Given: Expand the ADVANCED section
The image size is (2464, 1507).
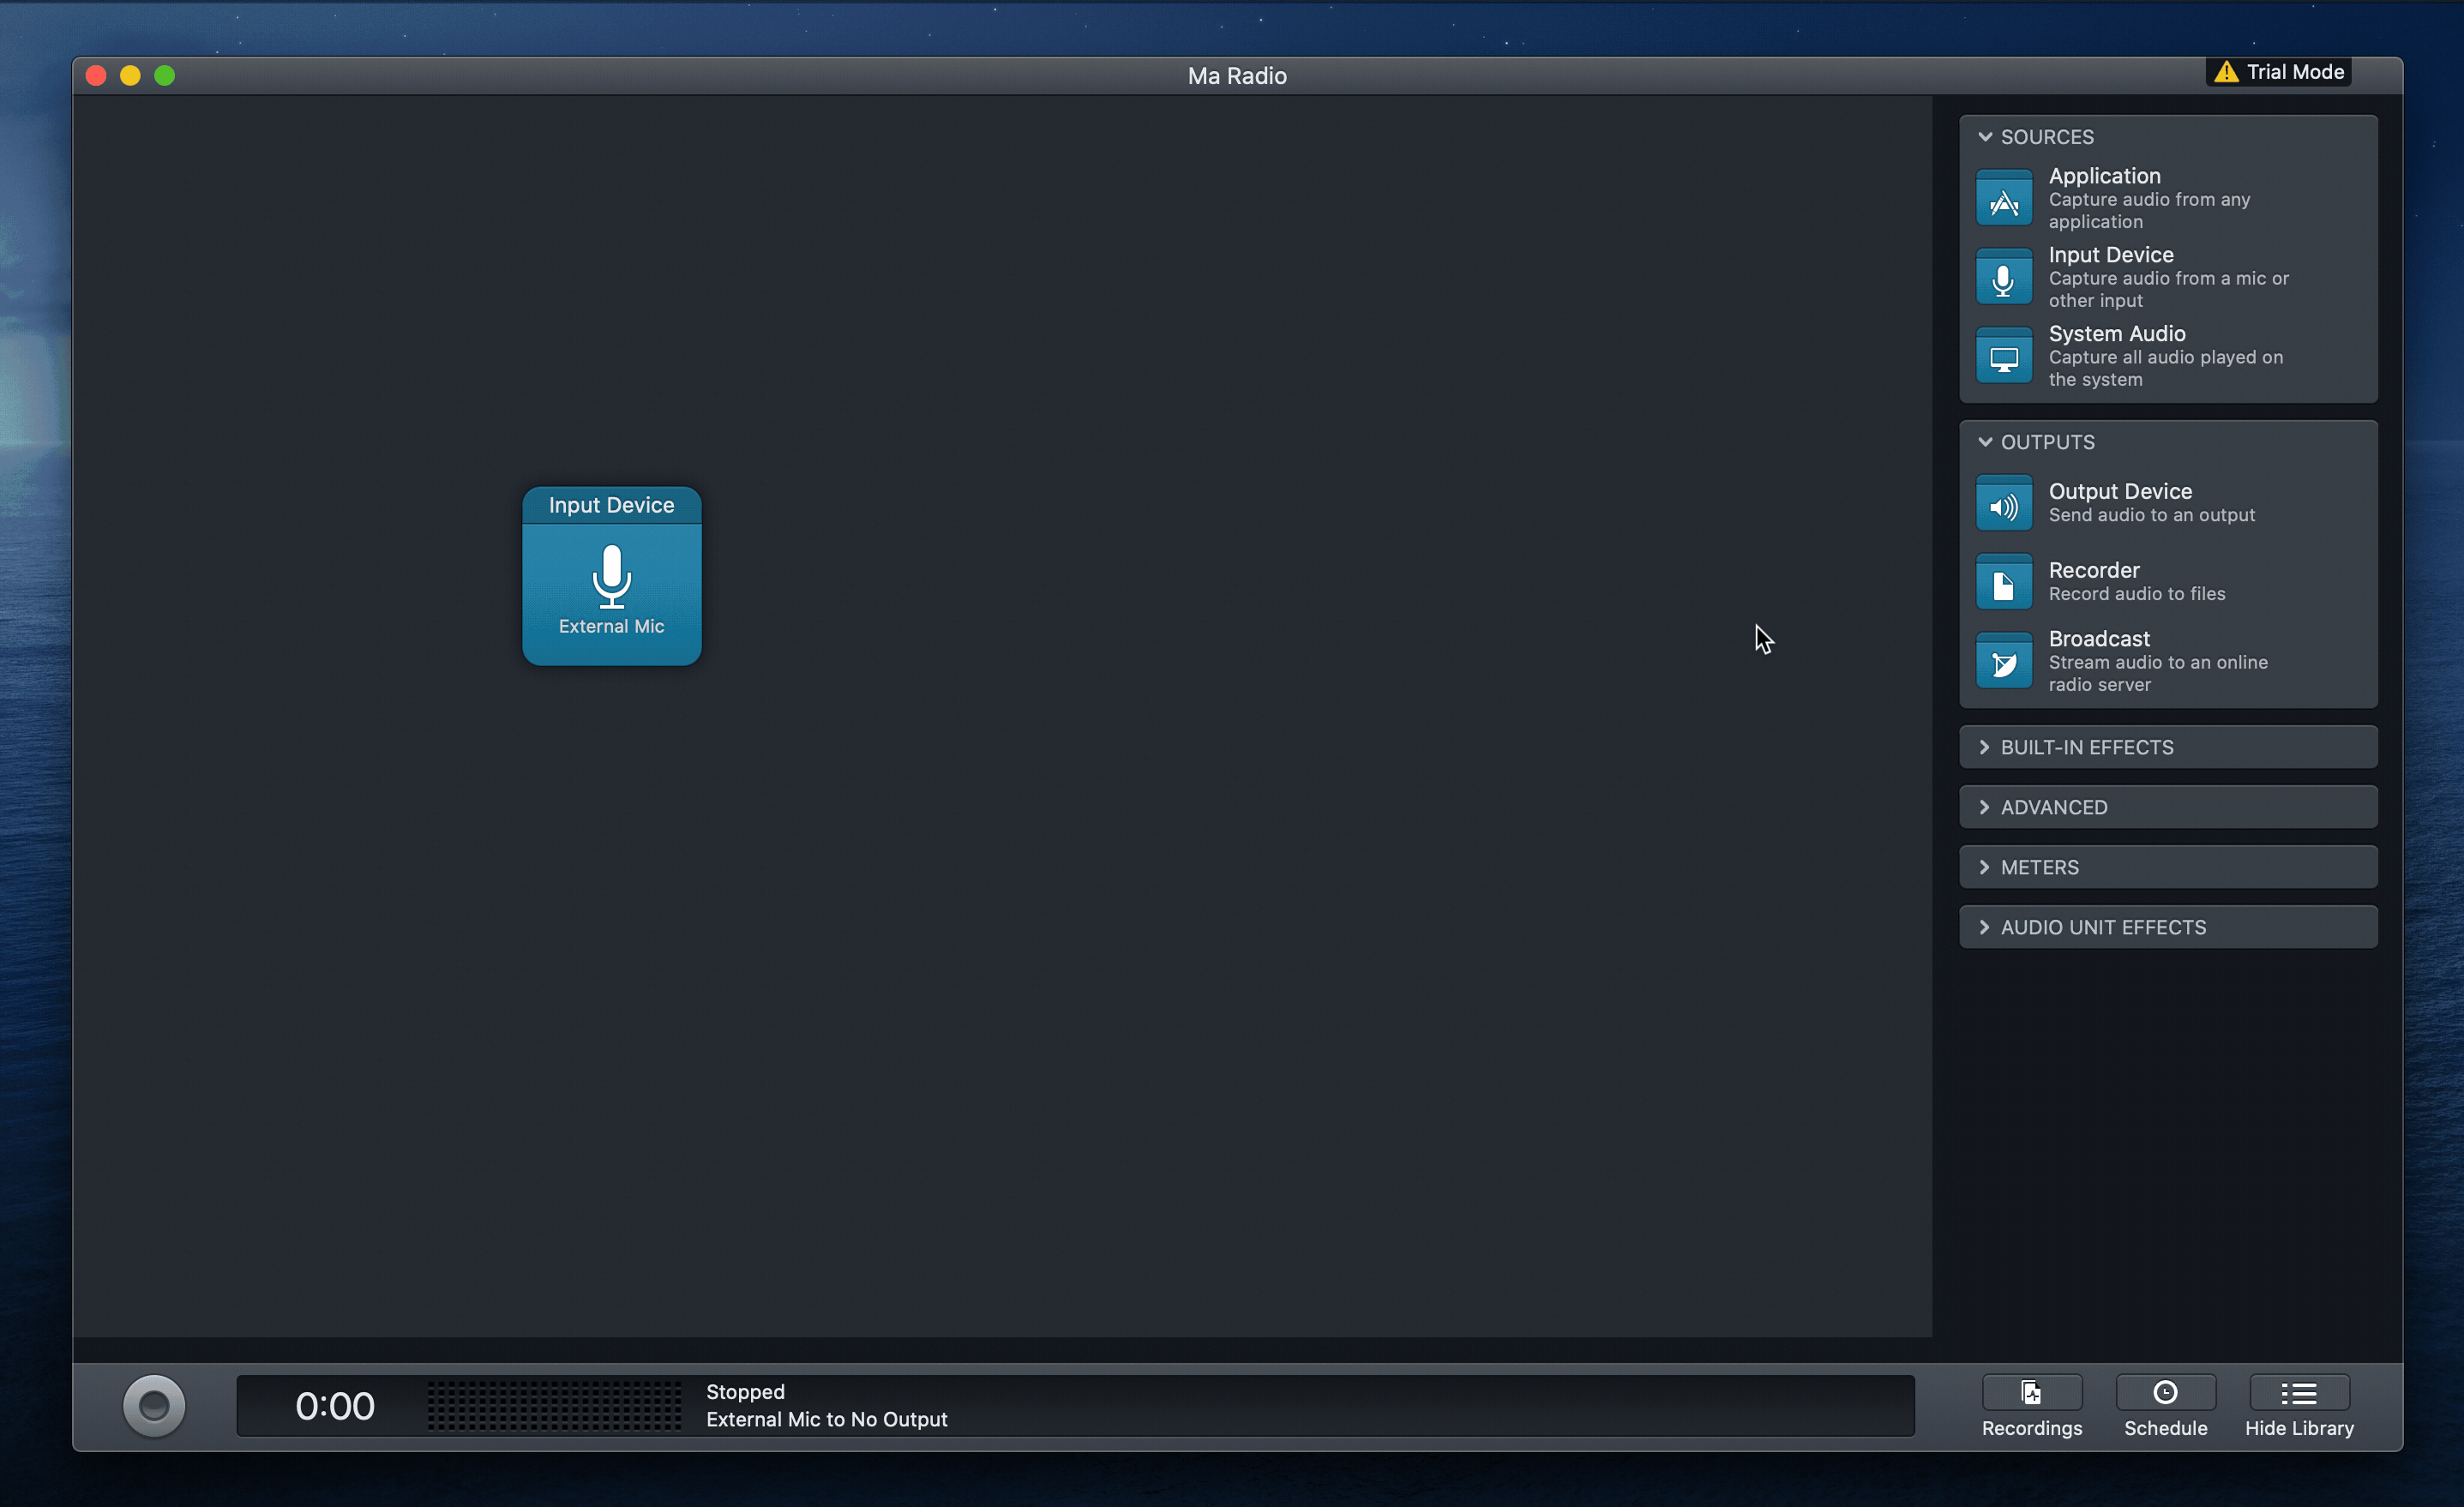Looking at the screenshot, I should click(x=2168, y=807).
